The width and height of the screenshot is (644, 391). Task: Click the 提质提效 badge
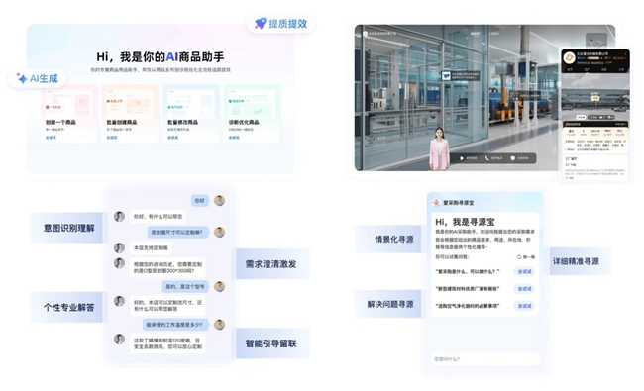281,24
